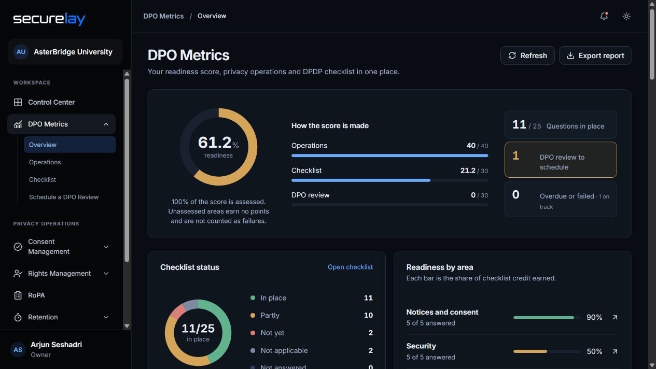Click the In place legend row
The height and width of the screenshot is (369, 656).
pyautogui.click(x=312, y=298)
